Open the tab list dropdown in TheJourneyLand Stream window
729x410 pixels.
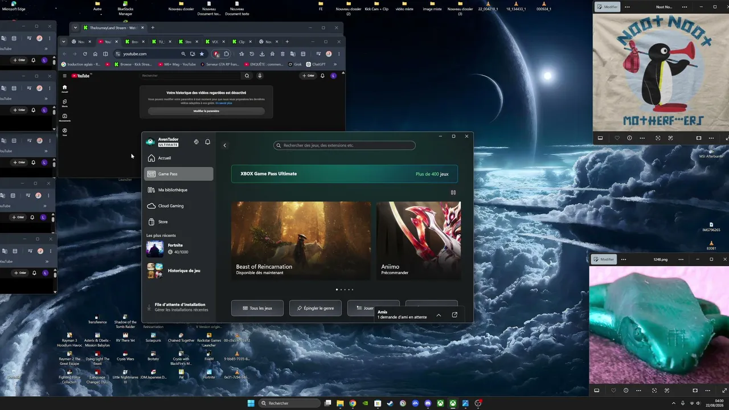(75, 27)
